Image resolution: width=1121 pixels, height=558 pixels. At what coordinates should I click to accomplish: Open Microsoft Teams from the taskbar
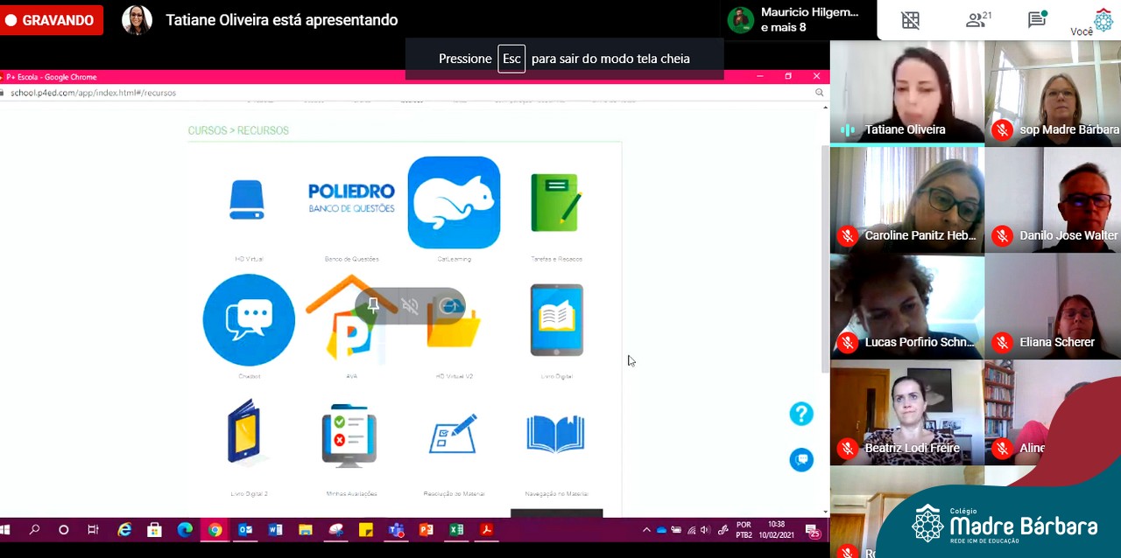coord(396,530)
